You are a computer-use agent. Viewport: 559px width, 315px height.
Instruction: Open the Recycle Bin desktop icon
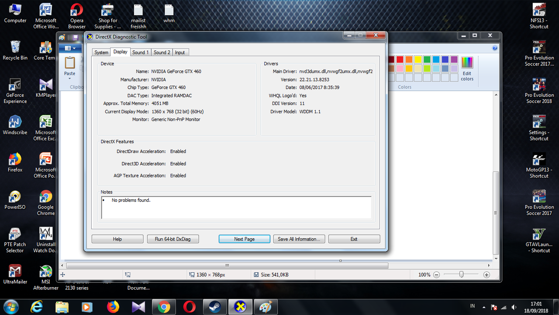15,51
